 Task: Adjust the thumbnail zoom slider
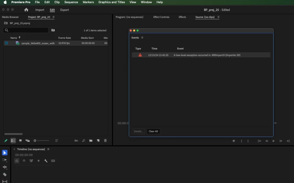41,141
